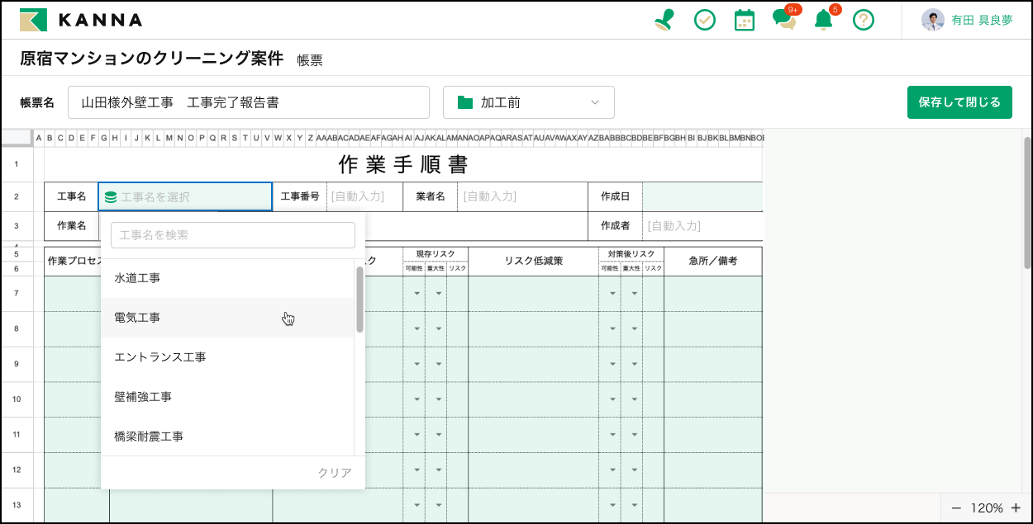Open the chat icon with 9+ badge

point(784,19)
